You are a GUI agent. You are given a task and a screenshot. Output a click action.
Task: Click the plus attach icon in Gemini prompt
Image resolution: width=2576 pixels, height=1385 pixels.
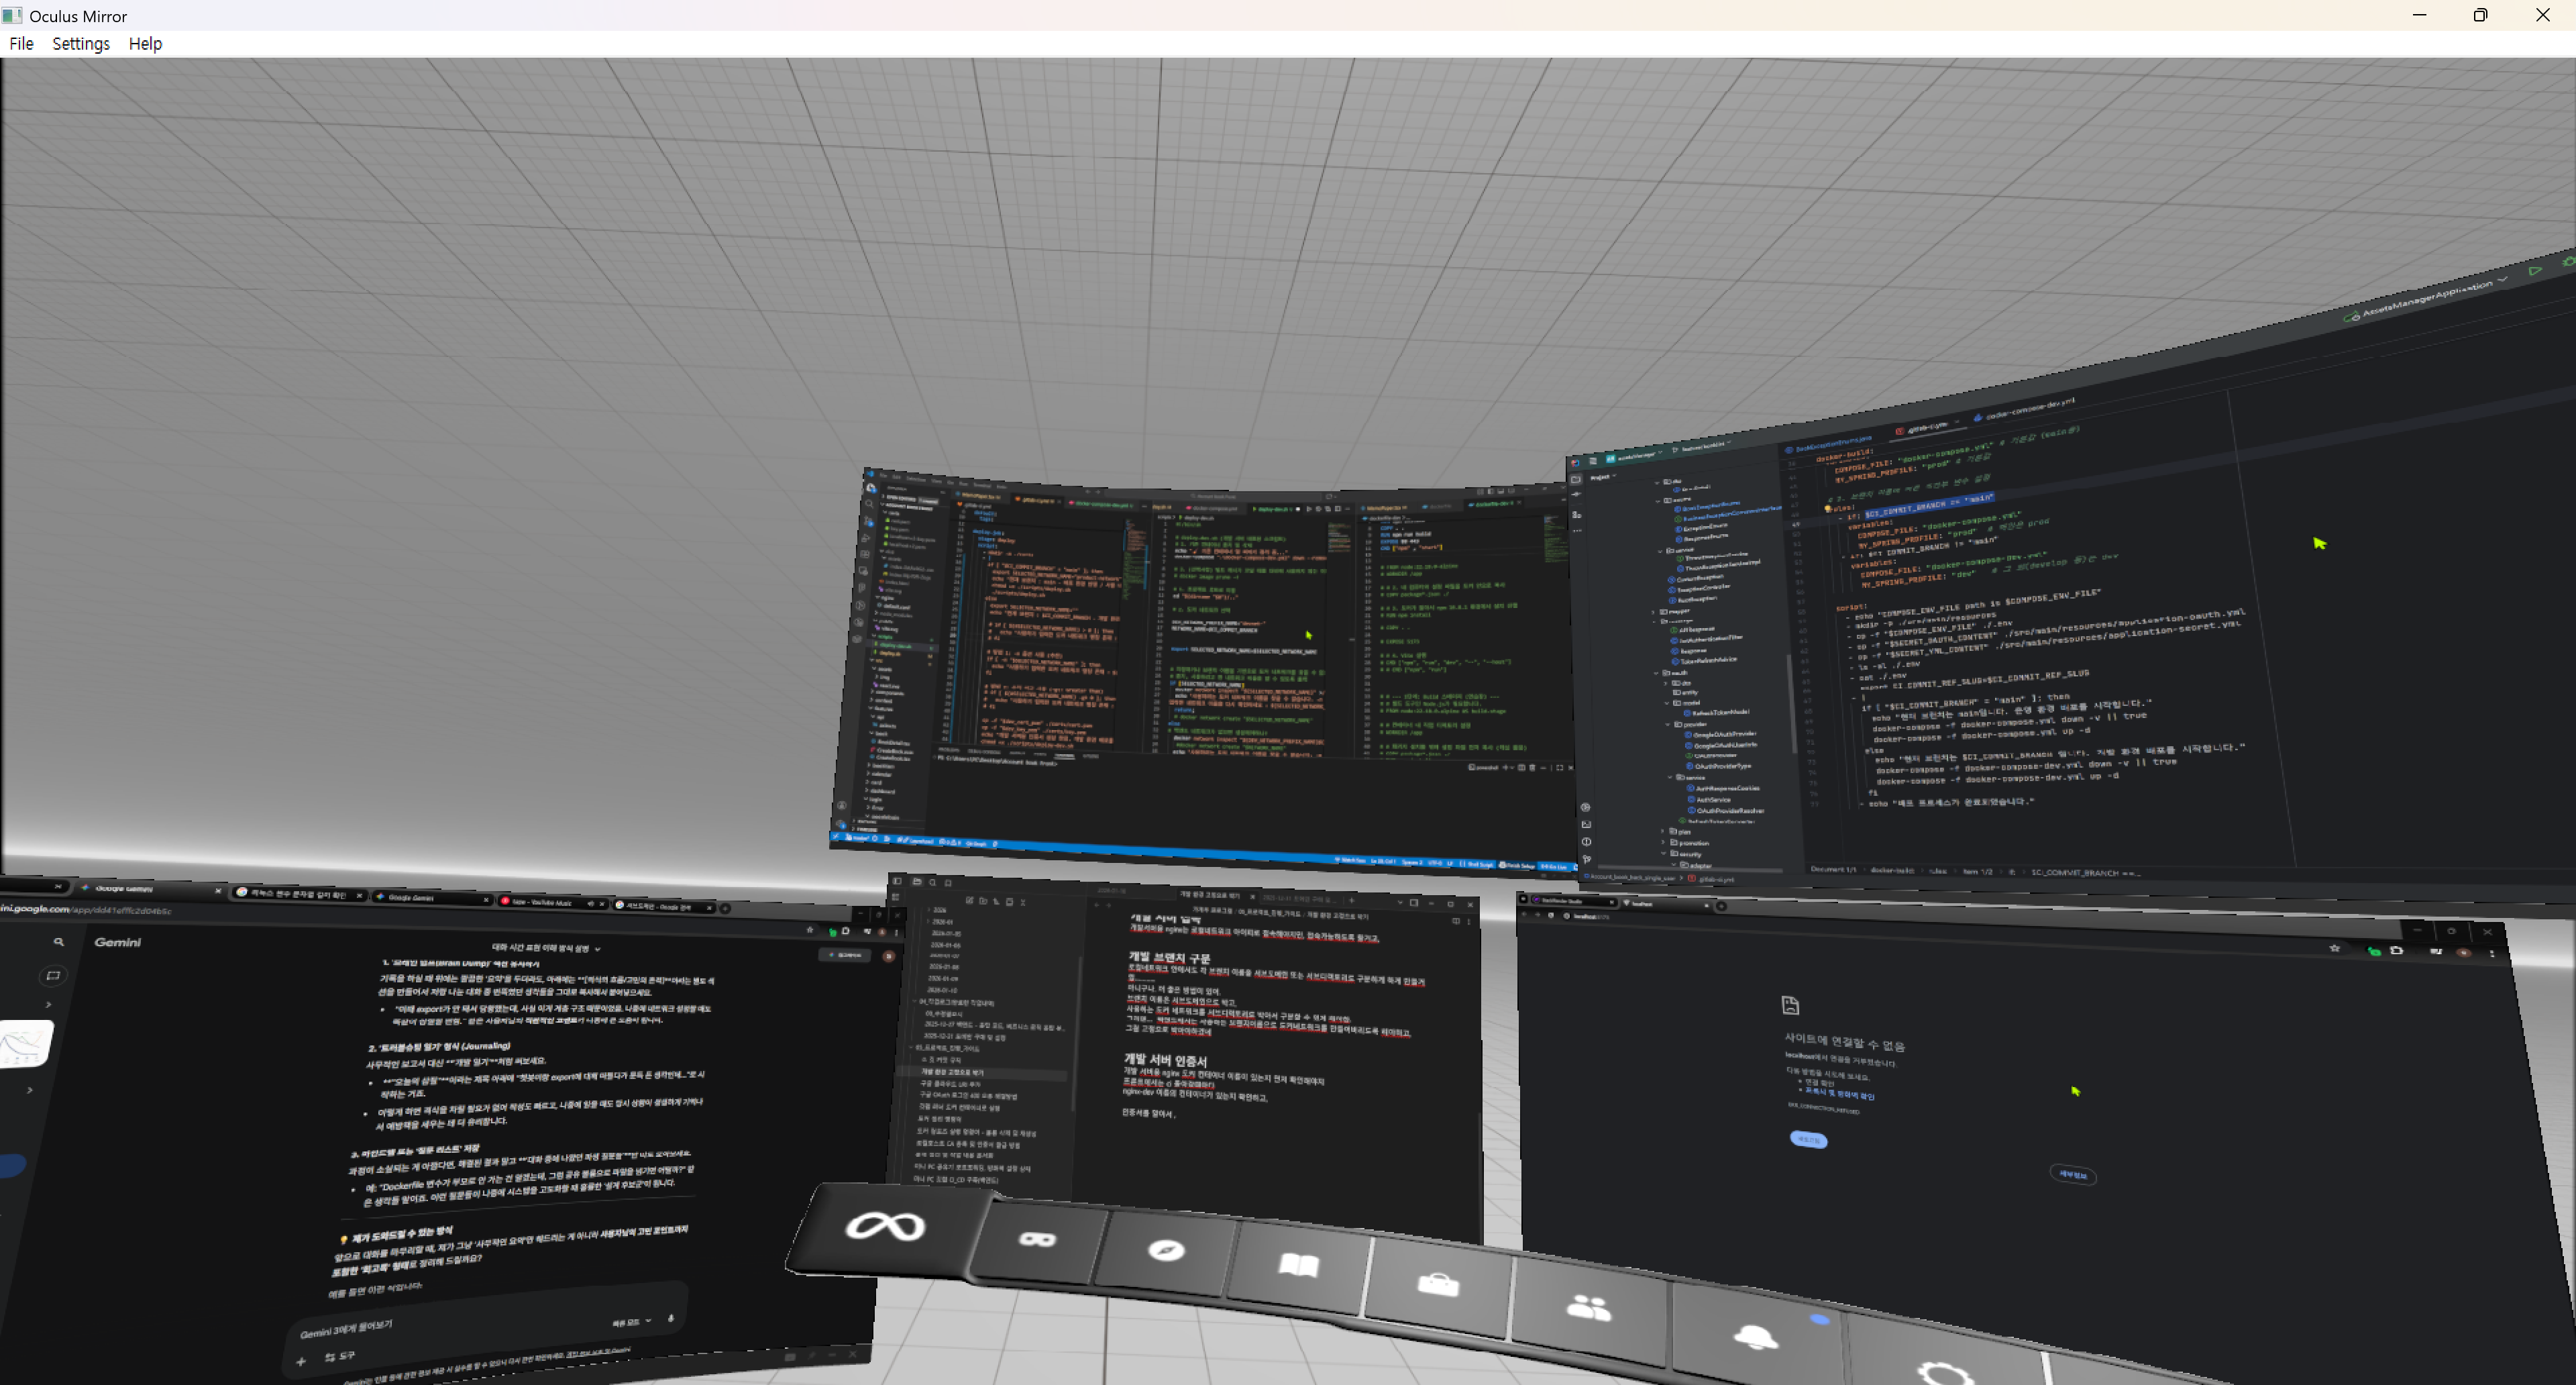301,1361
